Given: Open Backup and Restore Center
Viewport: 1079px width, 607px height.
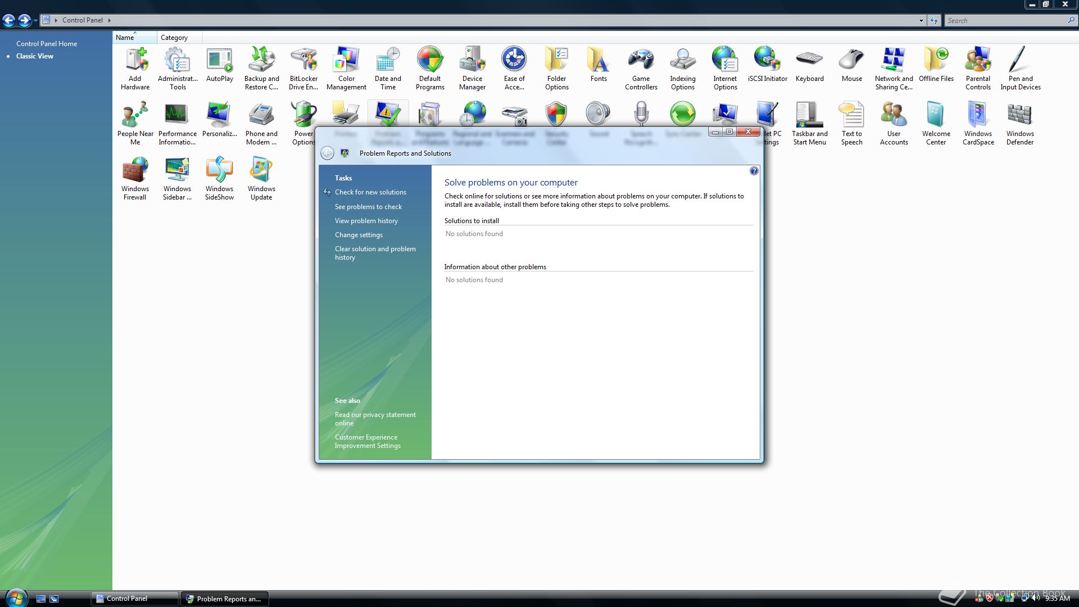Looking at the screenshot, I should click(261, 68).
